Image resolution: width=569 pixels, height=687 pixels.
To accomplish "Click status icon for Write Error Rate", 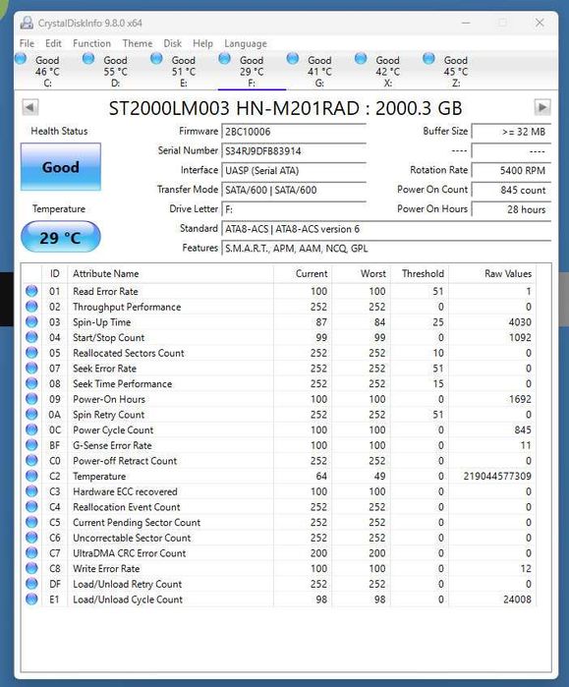I will (x=31, y=568).
